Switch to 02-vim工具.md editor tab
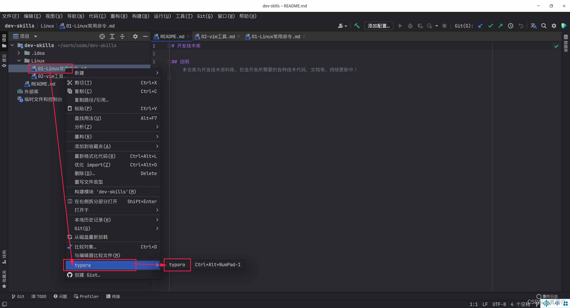 [218, 36]
